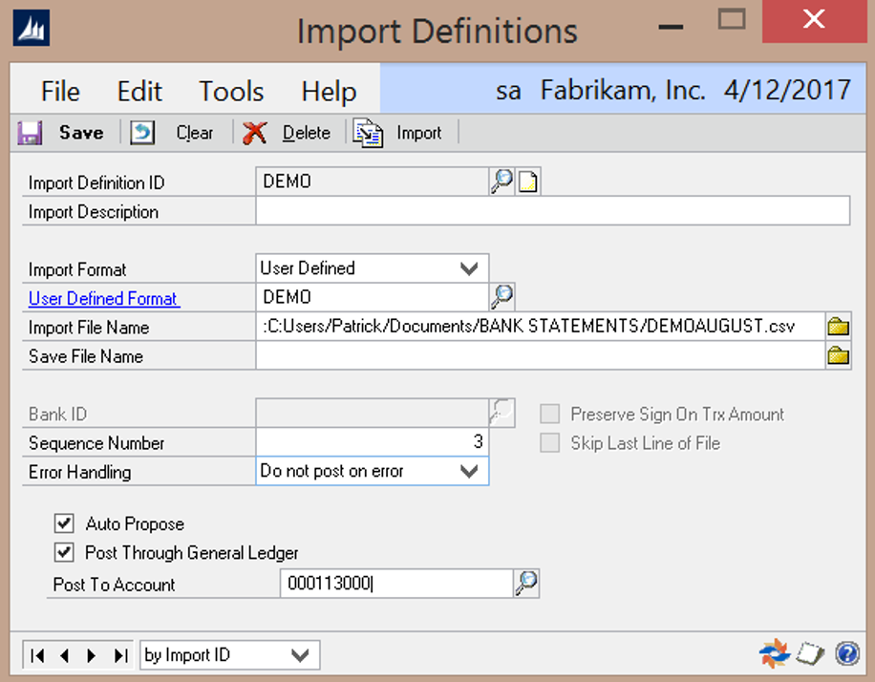Click the note icon beside Import Definition ID
Screen dimensions: 875x682
click(x=528, y=181)
